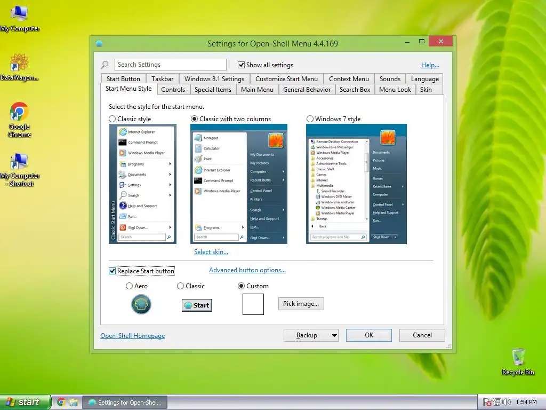Open the Special Items tab
Screen dimensions: 546x410
tap(213, 90)
